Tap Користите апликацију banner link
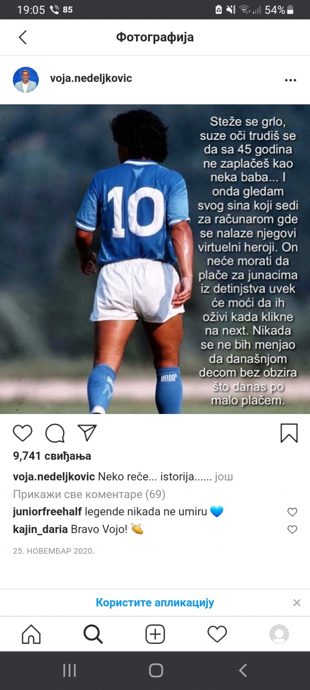This screenshot has height=690, width=310. (155, 602)
